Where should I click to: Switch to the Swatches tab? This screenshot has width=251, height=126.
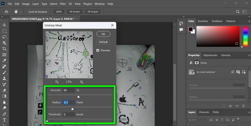[203, 21]
